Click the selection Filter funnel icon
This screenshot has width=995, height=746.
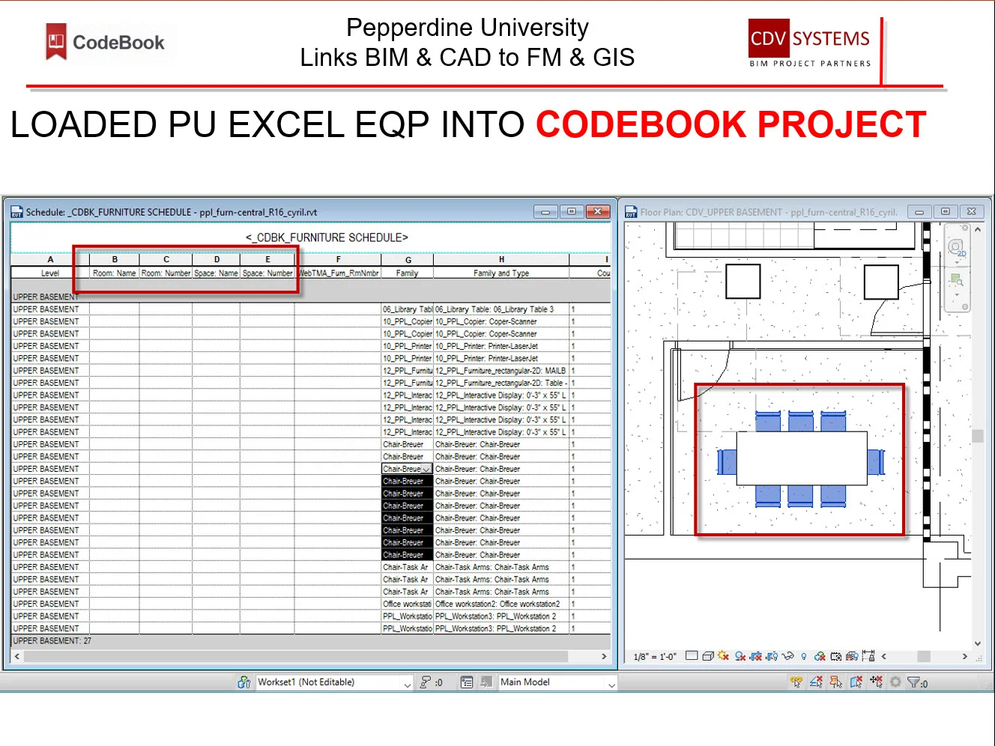tap(914, 682)
